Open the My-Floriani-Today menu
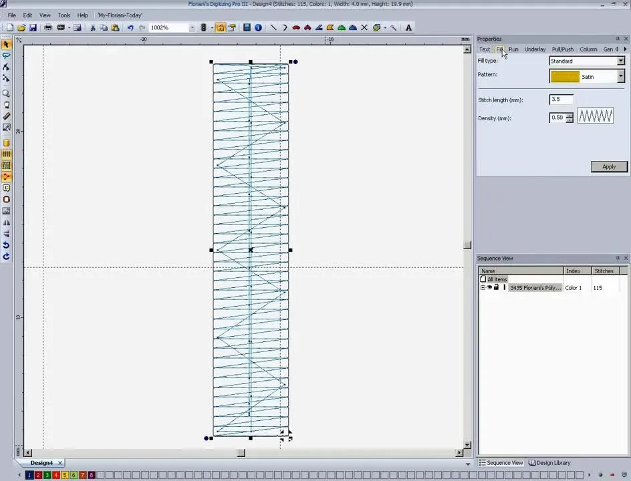The image size is (631, 481). coord(120,15)
